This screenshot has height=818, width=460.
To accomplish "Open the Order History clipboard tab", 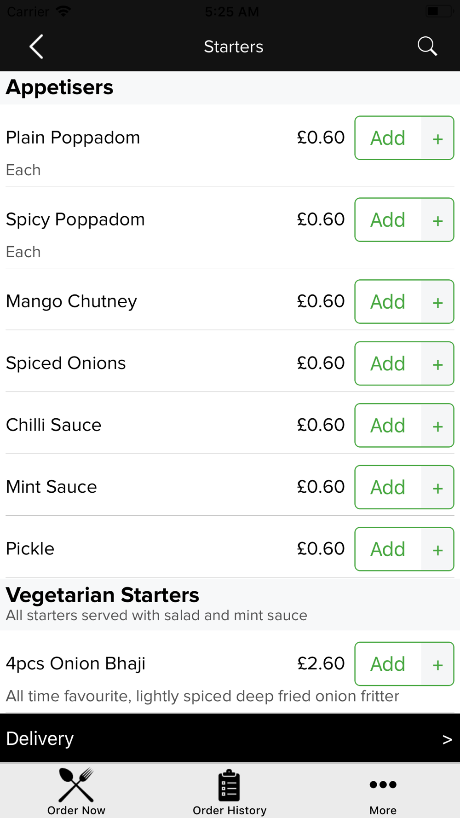I will [230, 791].
